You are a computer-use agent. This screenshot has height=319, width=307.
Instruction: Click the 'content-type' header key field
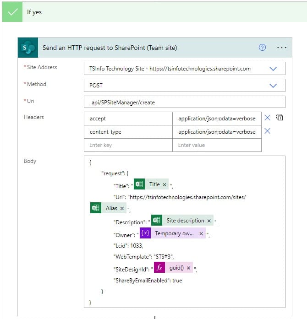[128, 132]
